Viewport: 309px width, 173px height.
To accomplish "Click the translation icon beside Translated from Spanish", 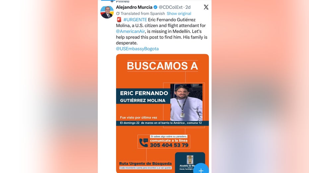I will coord(118,14).
